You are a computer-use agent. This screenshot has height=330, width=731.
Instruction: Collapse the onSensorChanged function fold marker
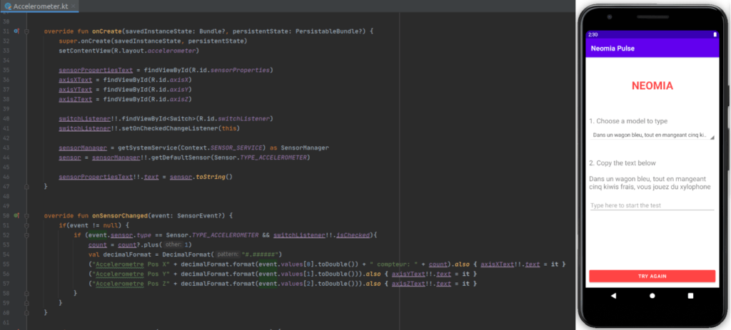(x=26, y=216)
